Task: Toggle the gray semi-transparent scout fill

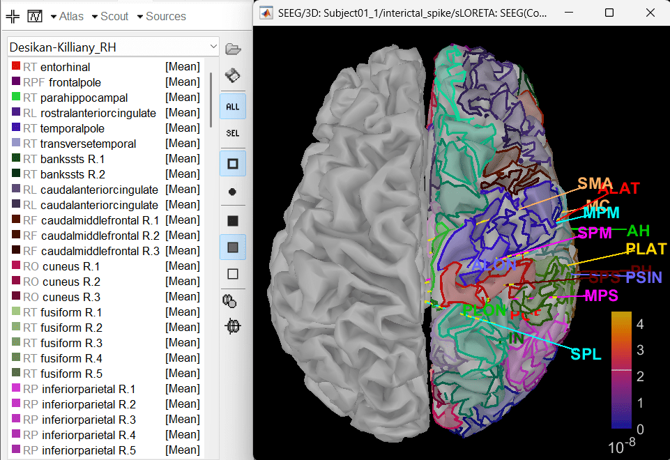Action: (x=233, y=247)
